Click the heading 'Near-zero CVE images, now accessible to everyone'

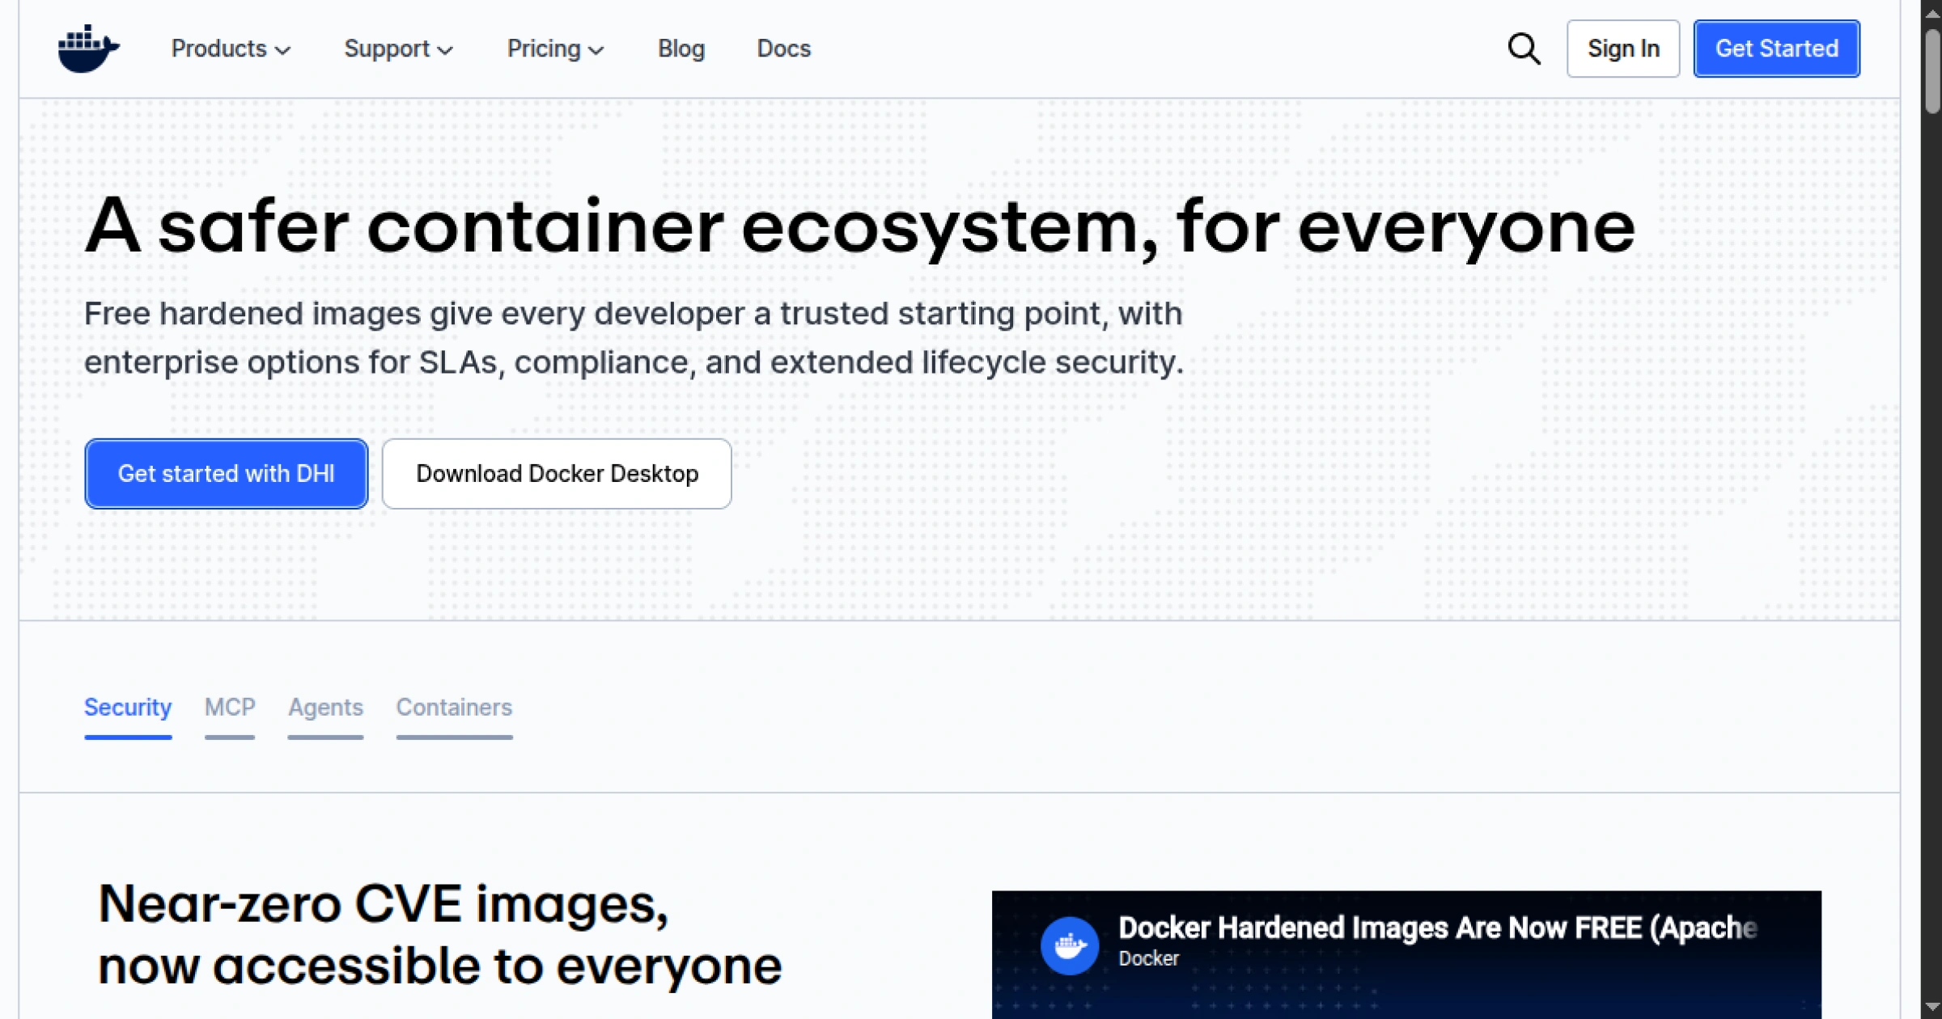(440, 935)
